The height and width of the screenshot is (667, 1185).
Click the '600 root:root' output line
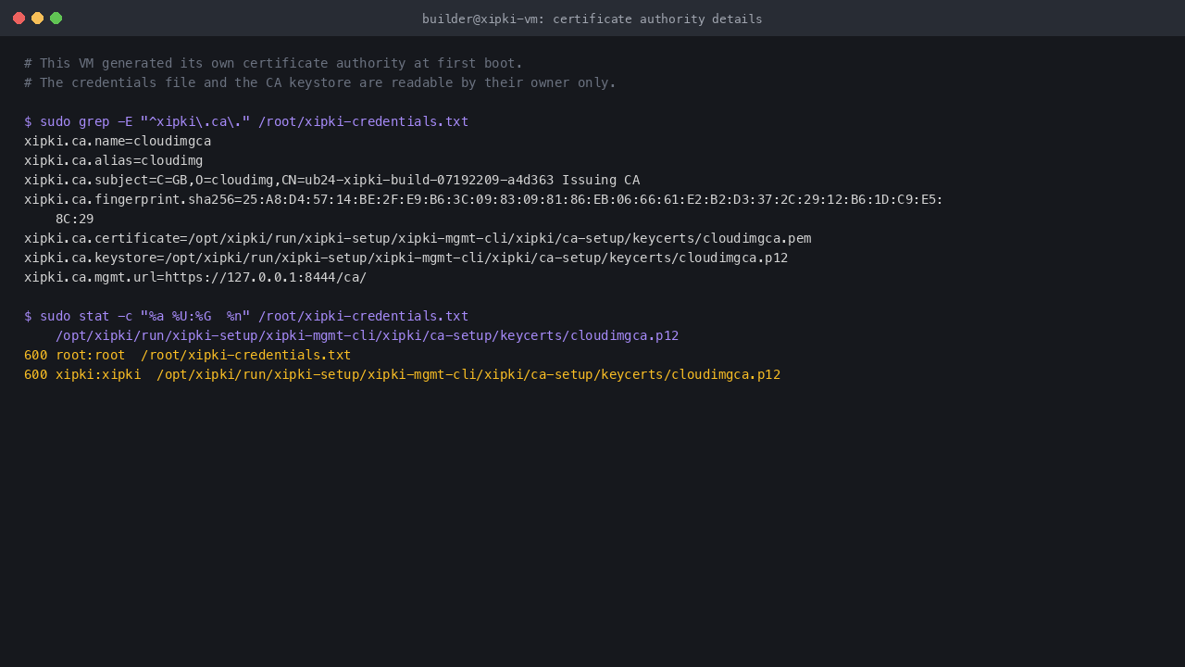pos(188,355)
